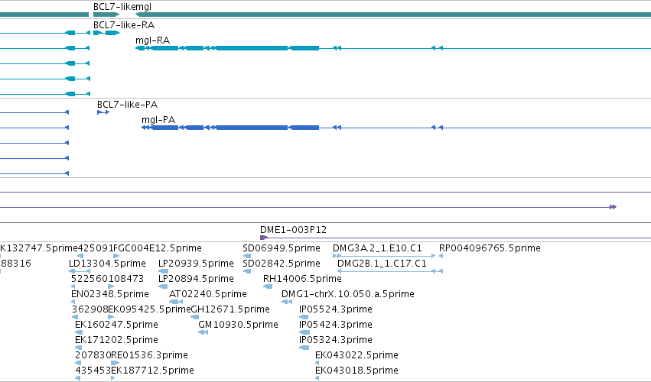Select the mgl-PA coding sequence label
This screenshot has width=651, height=382.
158,120
